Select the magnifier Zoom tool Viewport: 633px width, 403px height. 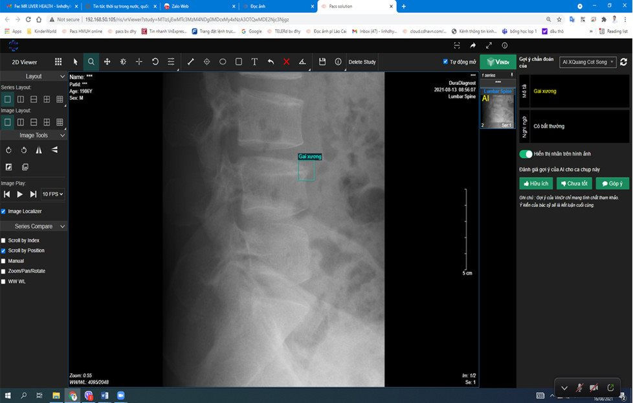click(x=91, y=62)
